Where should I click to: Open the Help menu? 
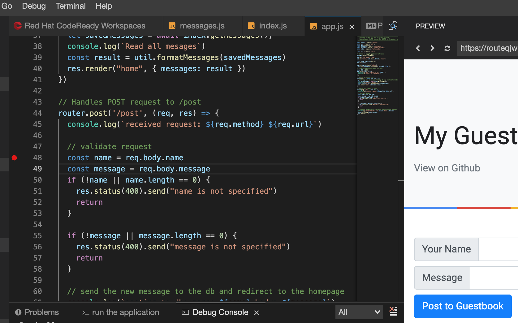point(104,6)
